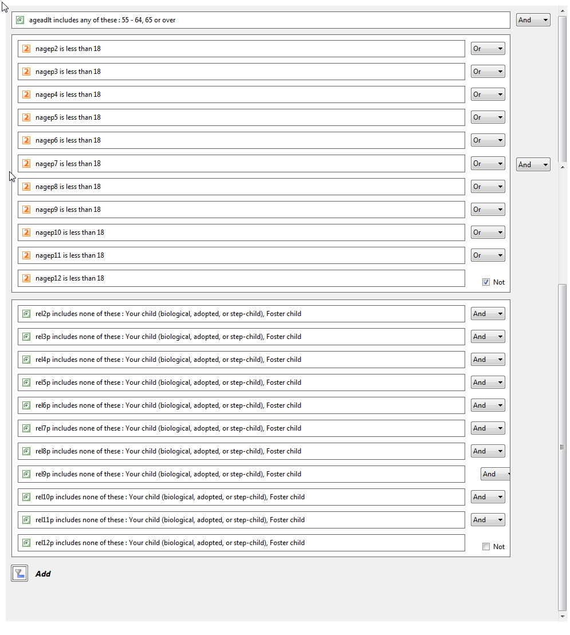Image resolution: width=570 pixels, height=635 pixels.
Task: Click the numeric icon beside nagep5
Action: (x=26, y=117)
